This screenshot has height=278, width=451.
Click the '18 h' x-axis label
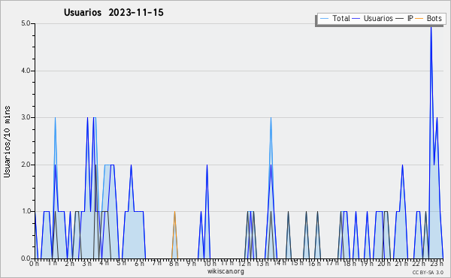click(x=350, y=264)
